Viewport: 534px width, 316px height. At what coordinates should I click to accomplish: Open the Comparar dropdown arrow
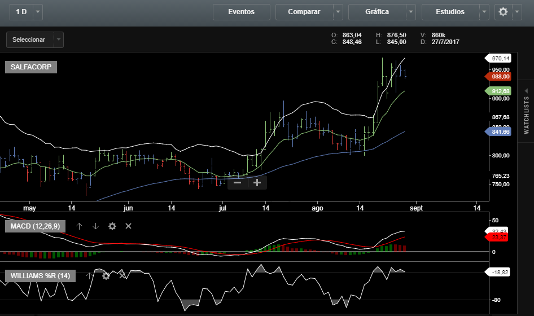click(x=338, y=12)
